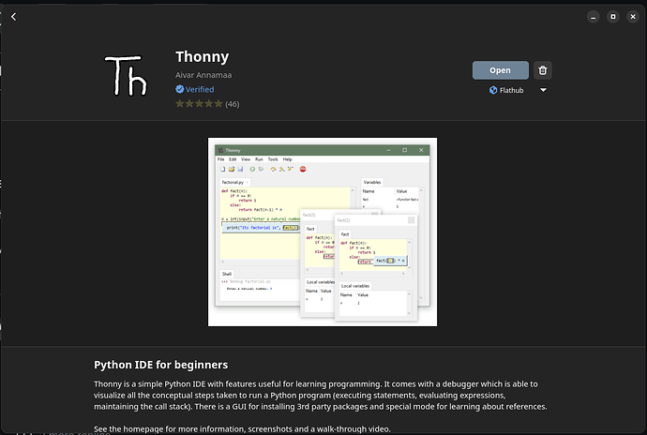Click the Thonny 'Th' app icon
Viewport: 647px width, 435px height.
click(126, 76)
